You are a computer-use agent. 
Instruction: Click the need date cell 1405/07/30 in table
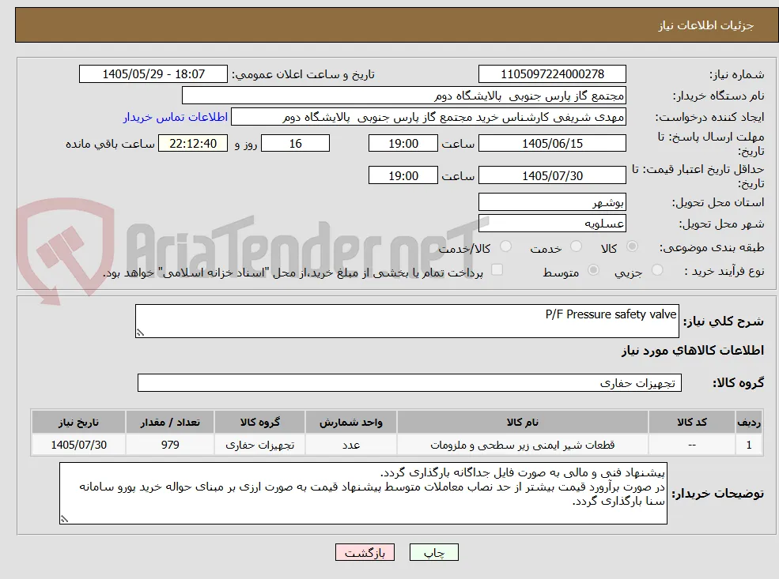point(78,445)
